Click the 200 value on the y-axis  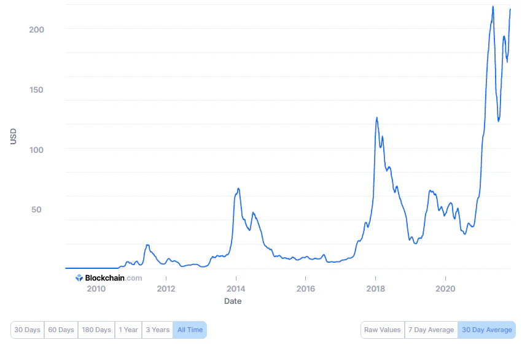point(36,29)
